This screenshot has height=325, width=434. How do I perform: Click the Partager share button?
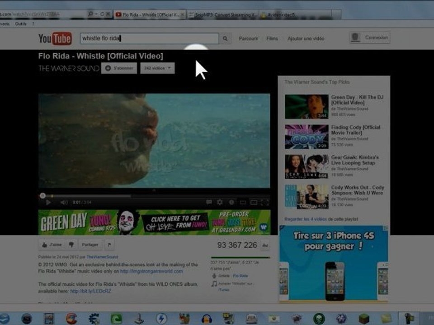point(90,245)
